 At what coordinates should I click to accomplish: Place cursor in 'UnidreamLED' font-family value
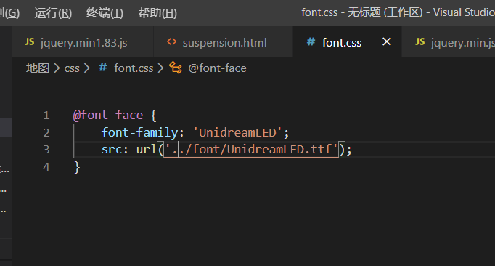pyautogui.click(x=237, y=132)
